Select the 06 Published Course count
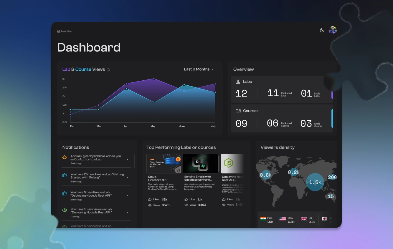The image size is (393, 249). point(273,123)
